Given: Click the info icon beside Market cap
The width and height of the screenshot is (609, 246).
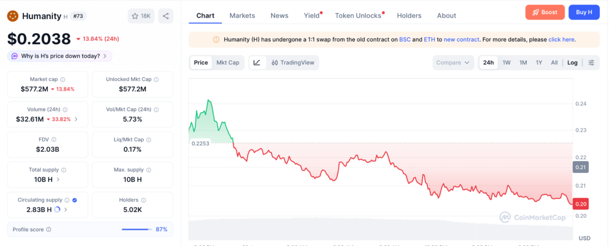Looking at the screenshot, I should click(62, 79).
